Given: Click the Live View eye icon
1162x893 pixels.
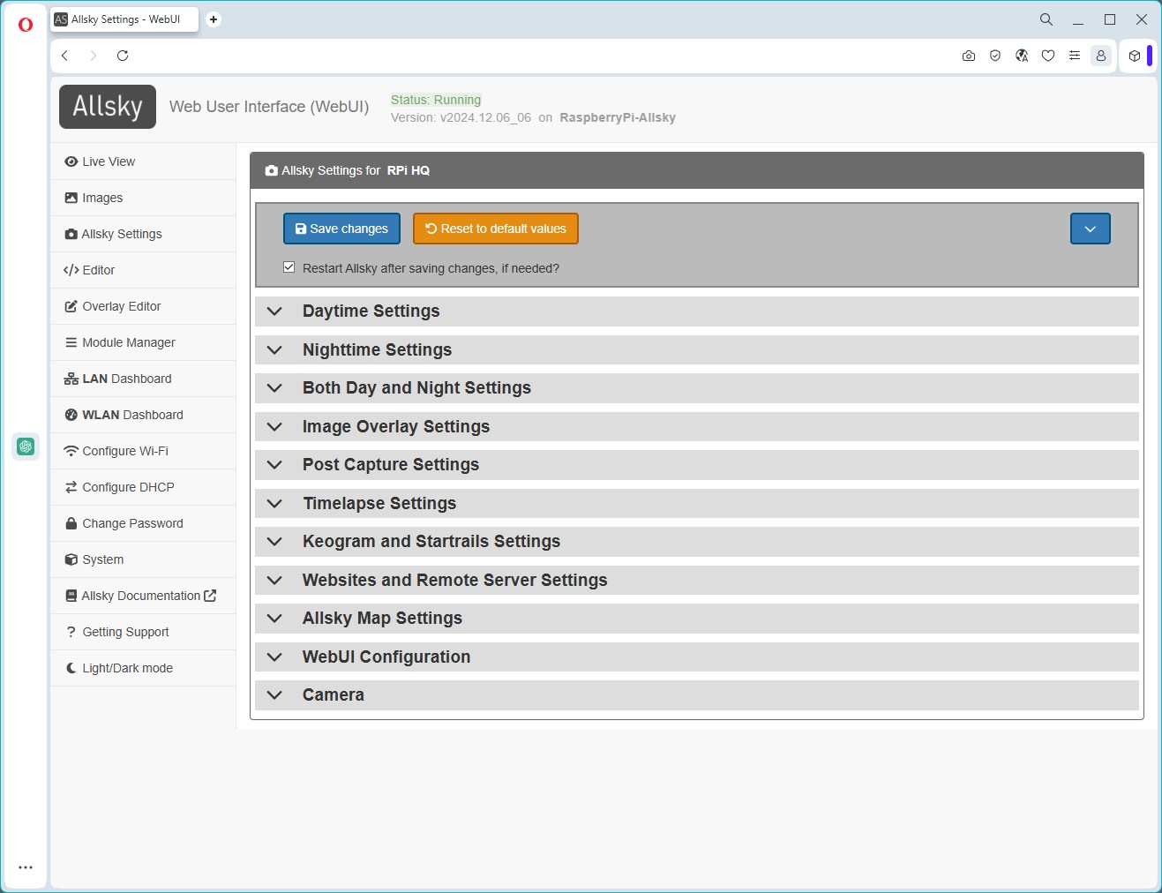Looking at the screenshot, I should pos(71,161).
